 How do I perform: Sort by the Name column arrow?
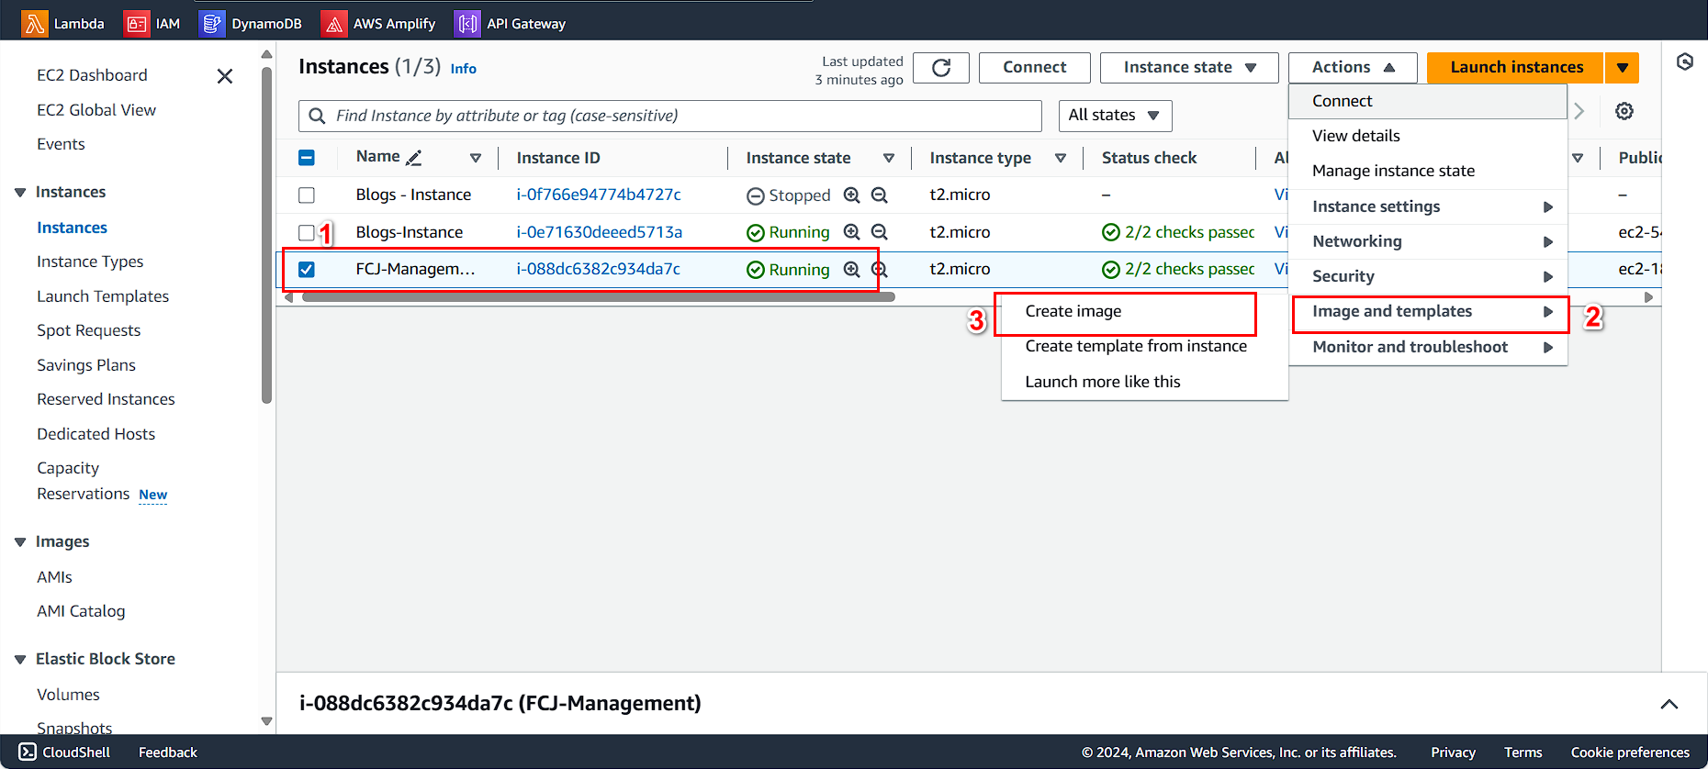(x=476, y=158)
